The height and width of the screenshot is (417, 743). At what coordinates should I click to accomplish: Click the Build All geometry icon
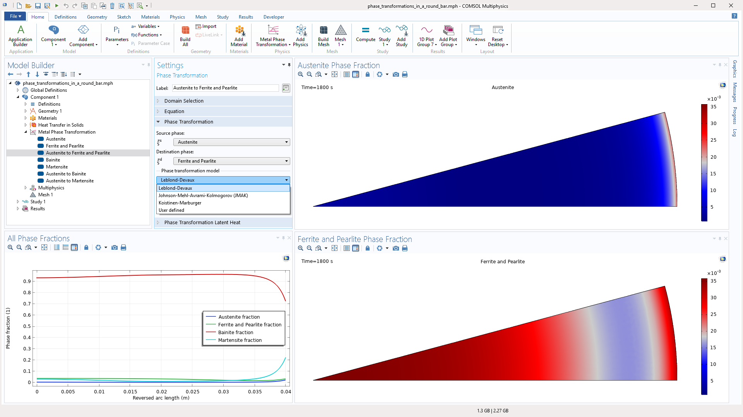pos(185,36)
